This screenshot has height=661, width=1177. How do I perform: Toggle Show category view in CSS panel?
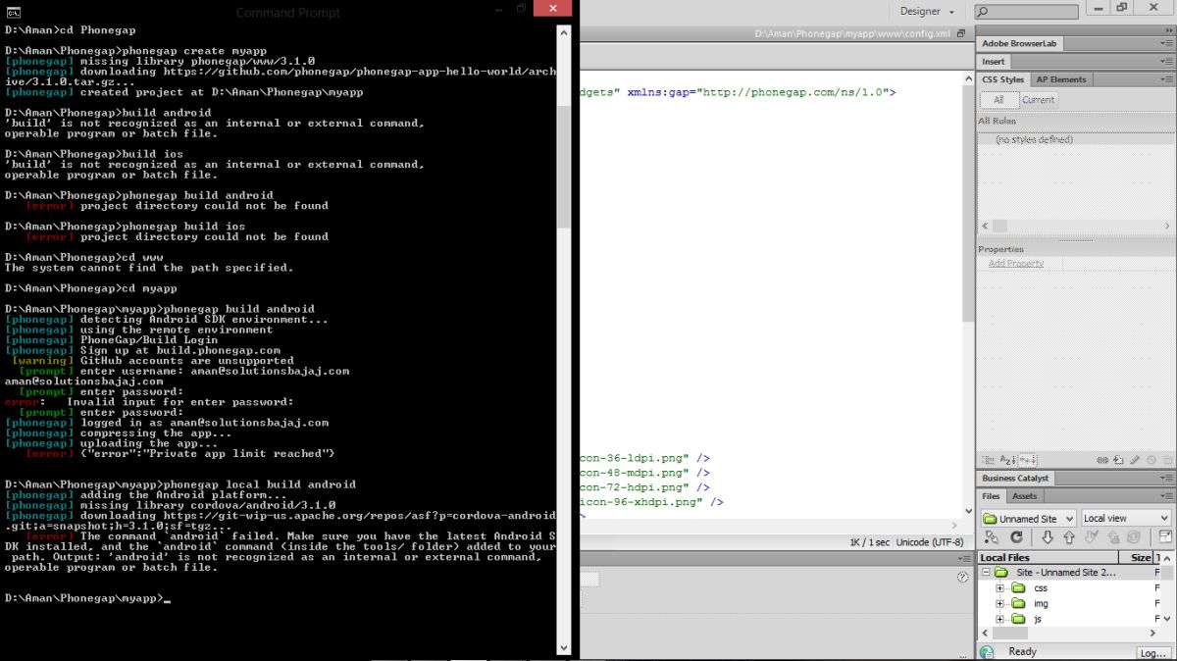tap(989, 459)
